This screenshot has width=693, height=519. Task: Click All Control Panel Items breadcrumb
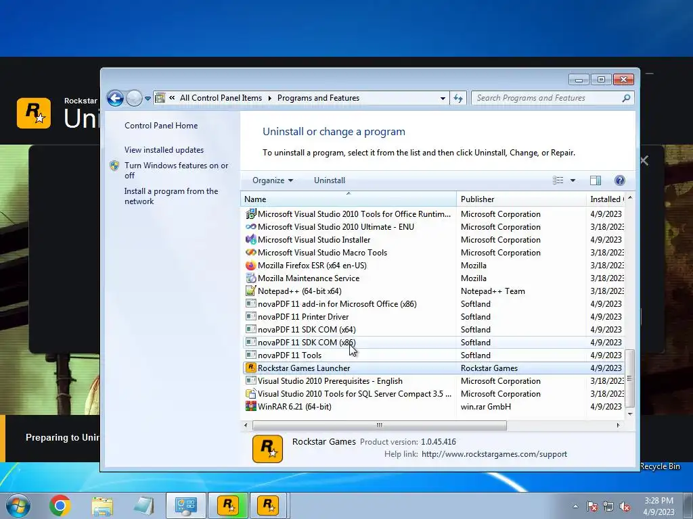coord(221,98)
